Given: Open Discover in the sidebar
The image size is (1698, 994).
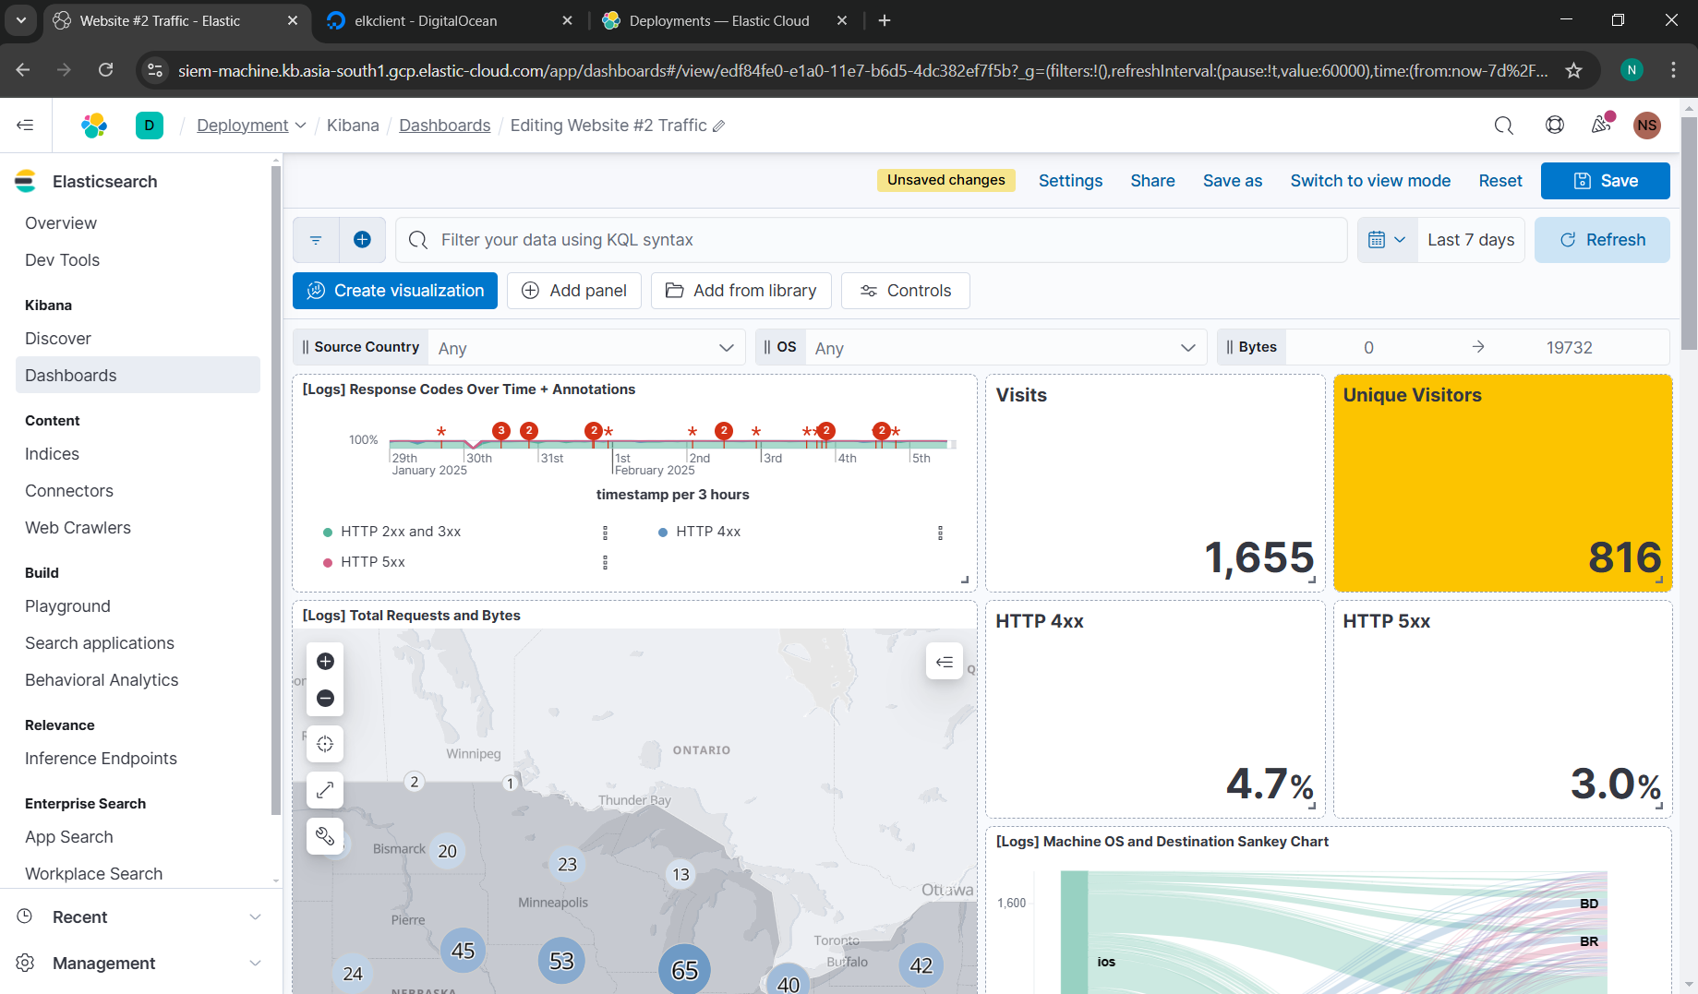Looking at the screenshot, I should coord(58,339).
